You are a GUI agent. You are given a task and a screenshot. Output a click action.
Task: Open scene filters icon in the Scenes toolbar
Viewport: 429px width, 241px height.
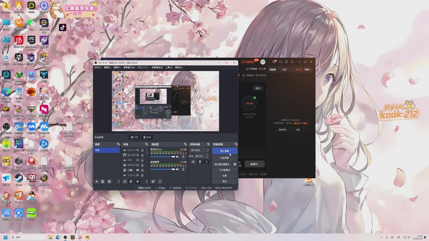pos(109,182)
